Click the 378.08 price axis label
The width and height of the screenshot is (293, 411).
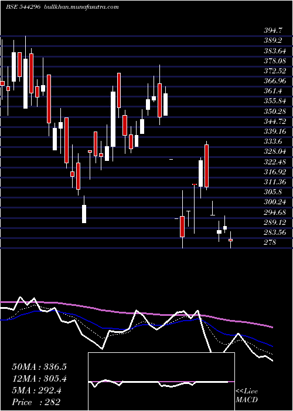pyautogui.click(x=275, y=61)
